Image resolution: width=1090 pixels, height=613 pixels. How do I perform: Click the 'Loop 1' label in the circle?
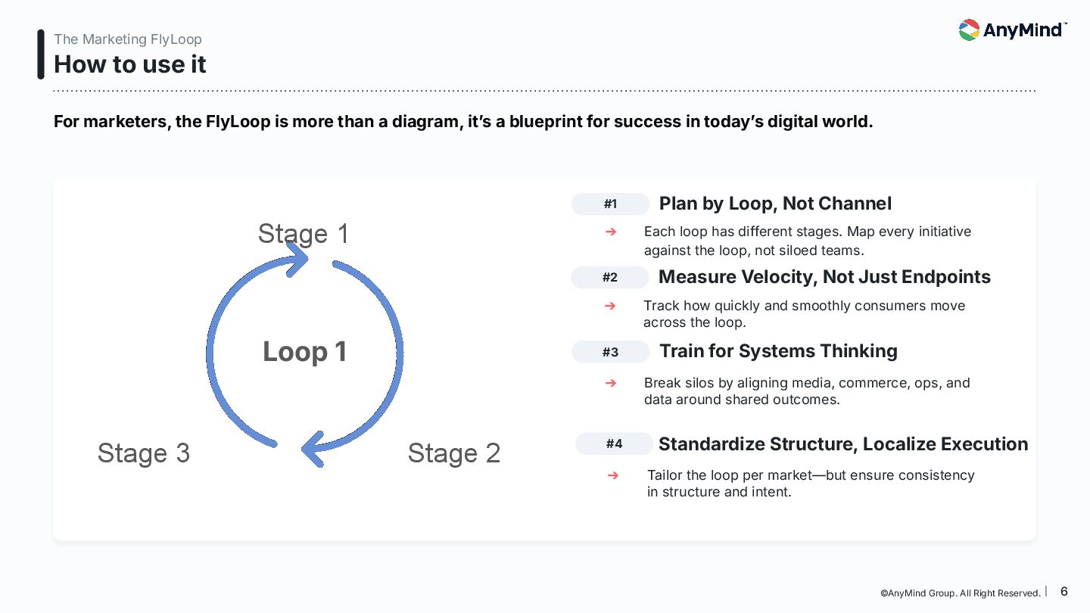click(x=305, y=352)
